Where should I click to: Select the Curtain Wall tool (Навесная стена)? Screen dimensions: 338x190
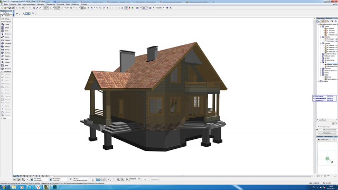point(6,56)
